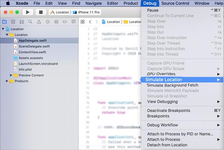Collapse the Location group folder

(x=7, y=35)
